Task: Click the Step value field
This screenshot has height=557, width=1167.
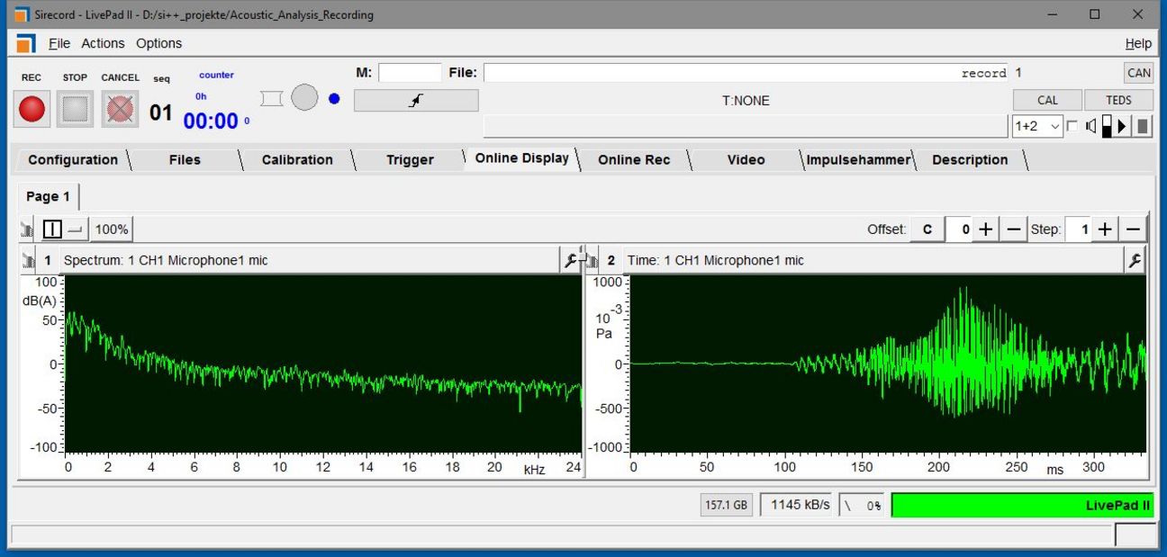Action: [1079, 229]
